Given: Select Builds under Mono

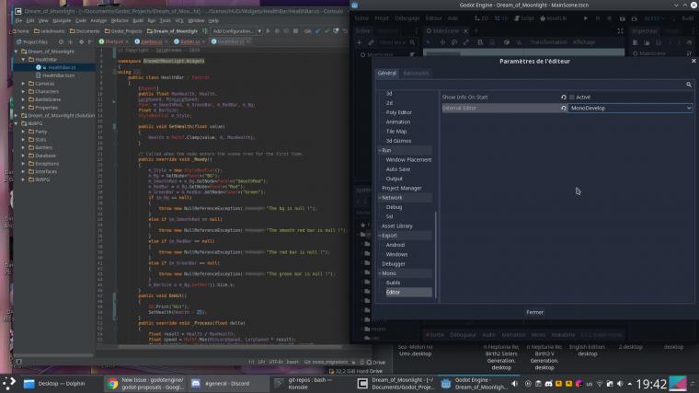Looking at the screenshot, I should [x=393, y=283].
